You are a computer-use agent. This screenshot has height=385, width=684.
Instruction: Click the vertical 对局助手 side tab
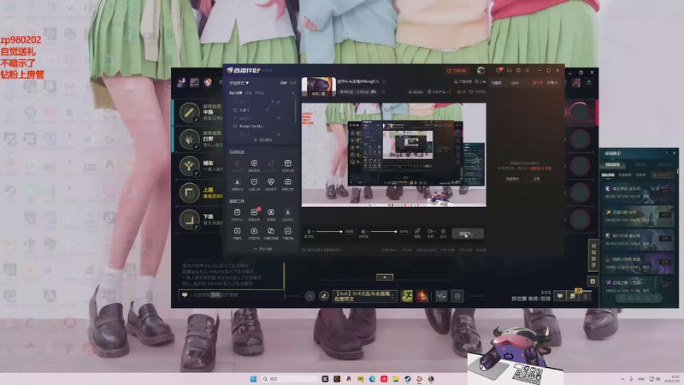click(593, 254)
